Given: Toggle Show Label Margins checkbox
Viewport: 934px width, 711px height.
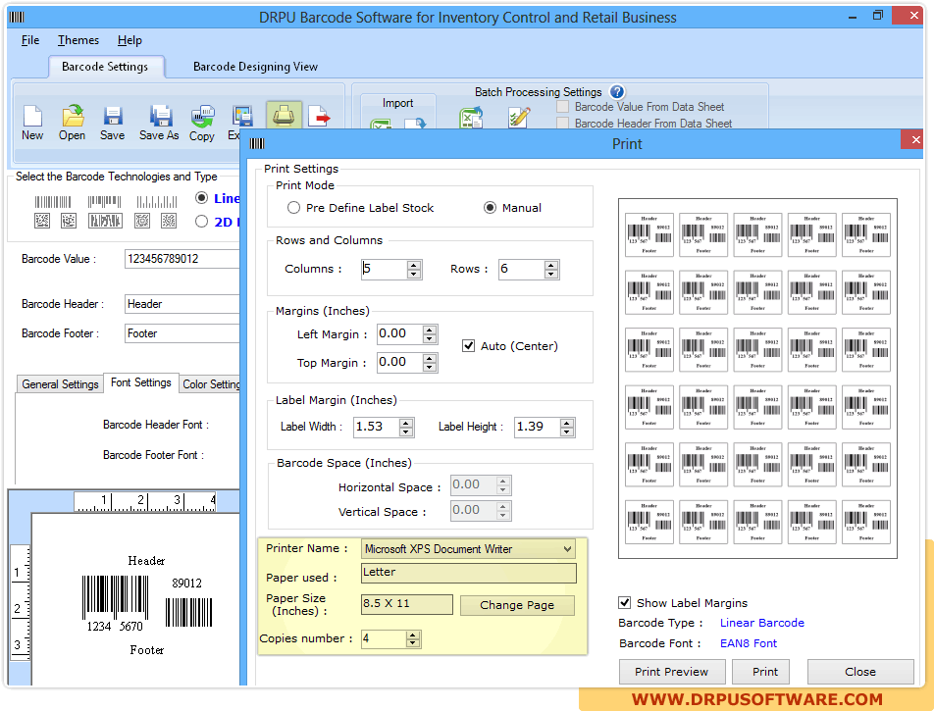Looking at the screenshot, I should 624,602.
